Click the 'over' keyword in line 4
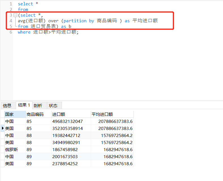Screen dimensions: 223x181 pos(53,21)
